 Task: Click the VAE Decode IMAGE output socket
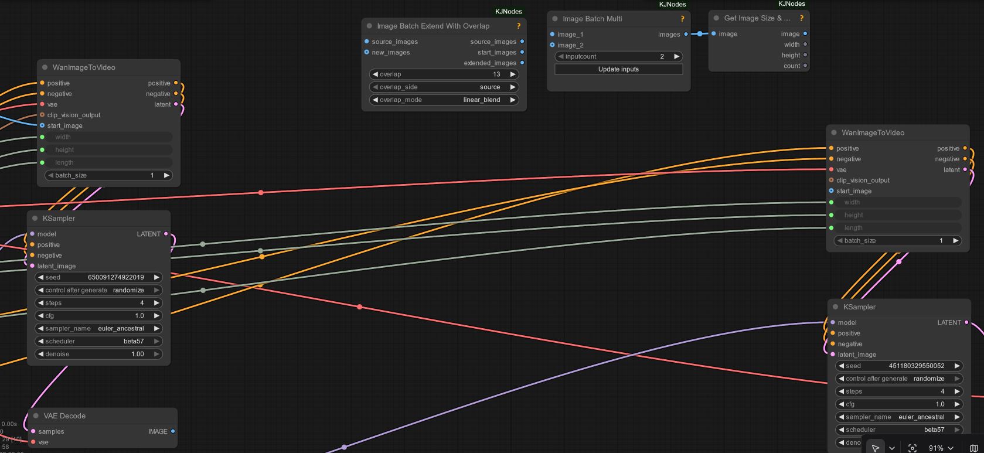(173, 431)
